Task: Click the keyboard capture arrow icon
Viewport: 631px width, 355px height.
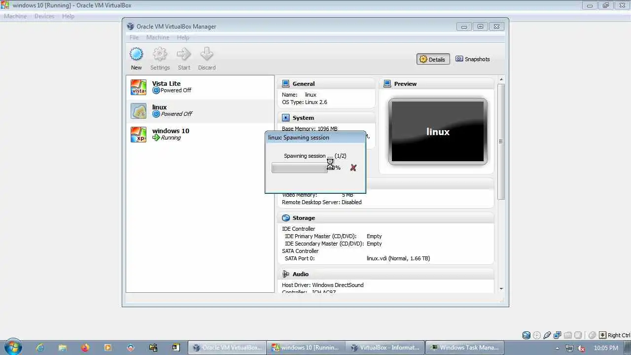Action: tap(602, 335)
